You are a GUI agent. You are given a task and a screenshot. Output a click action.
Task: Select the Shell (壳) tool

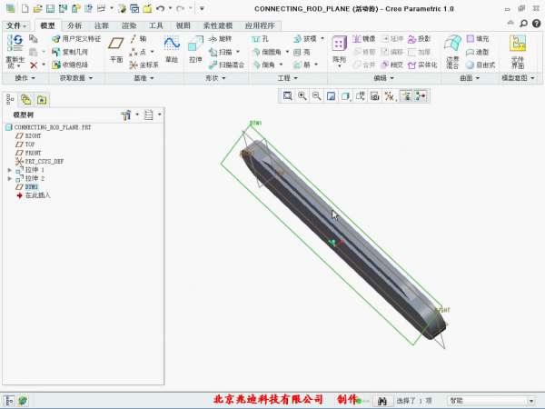click(x=302, y=52)
